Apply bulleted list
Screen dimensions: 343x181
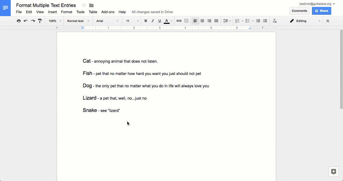click(248, 21)
